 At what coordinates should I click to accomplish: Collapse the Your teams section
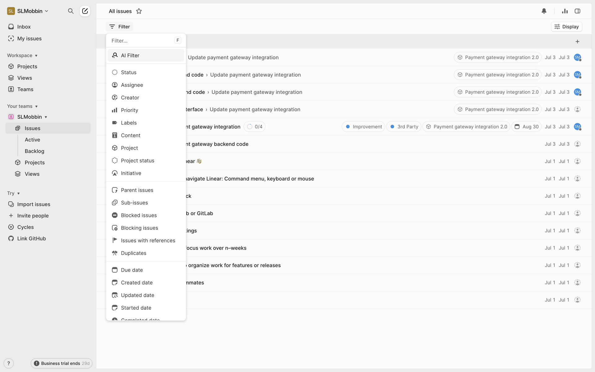point(22,106)
